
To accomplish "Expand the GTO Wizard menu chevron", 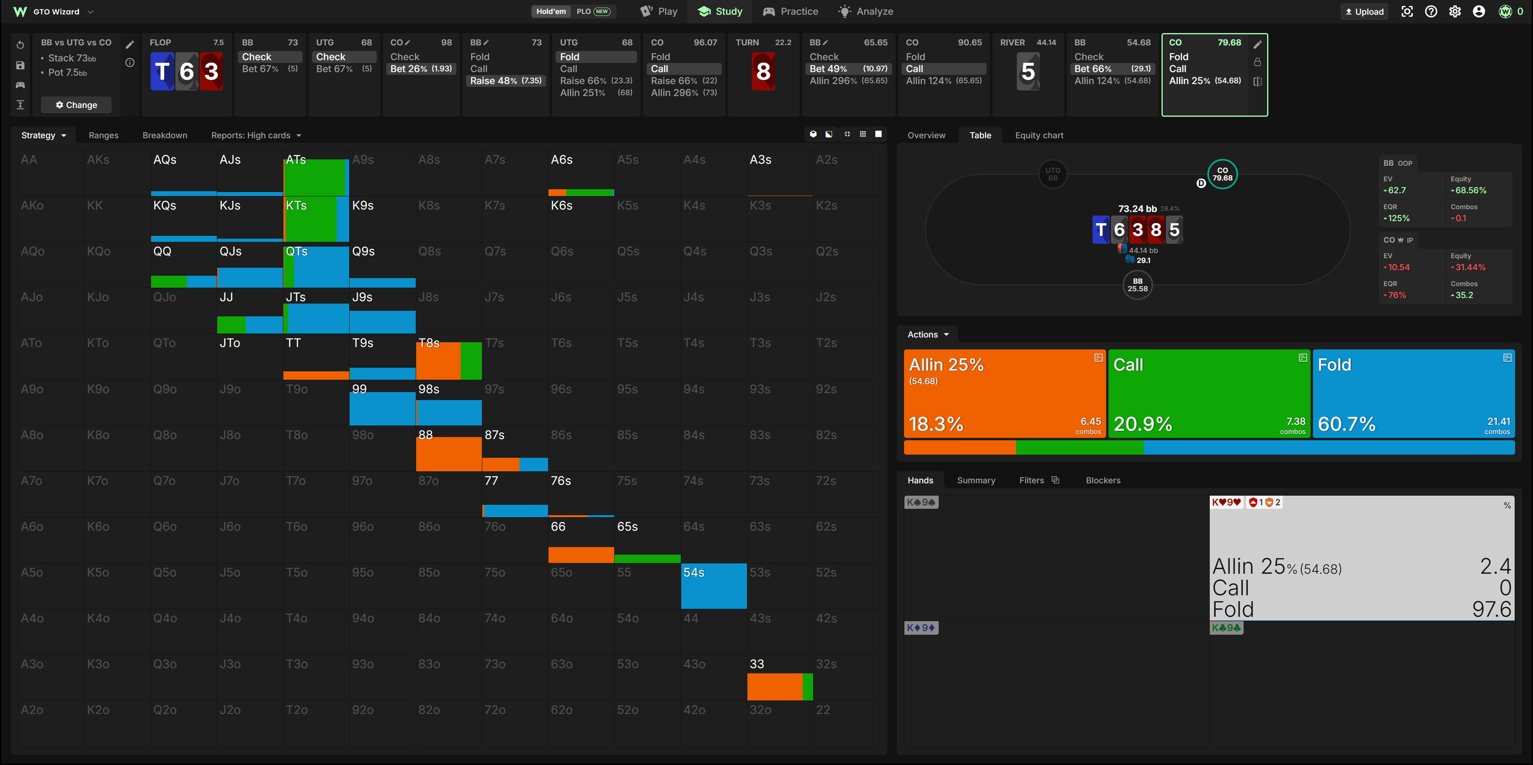I will tap(90, 11).
